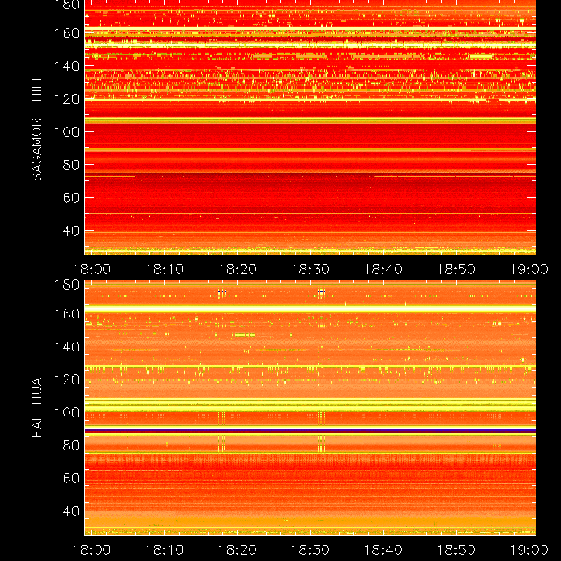Image resolution: width=561 pixels, height=561 pixels.
Task: Select the 140 tick label on Sagamore Hill plot
Action: point(67,66)
